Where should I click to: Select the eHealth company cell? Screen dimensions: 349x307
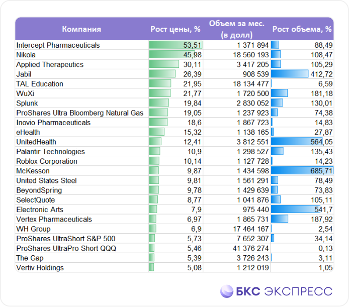pos(81,132)
